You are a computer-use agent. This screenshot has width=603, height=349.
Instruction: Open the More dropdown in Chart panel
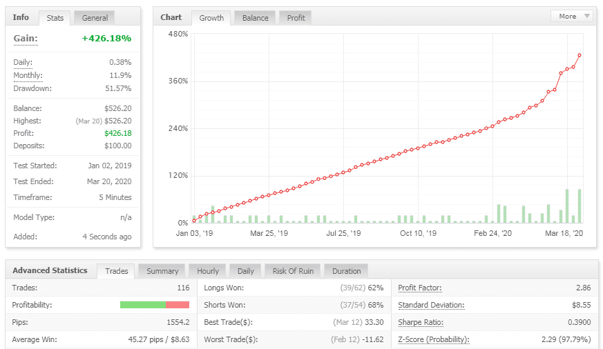coord(572,16)
